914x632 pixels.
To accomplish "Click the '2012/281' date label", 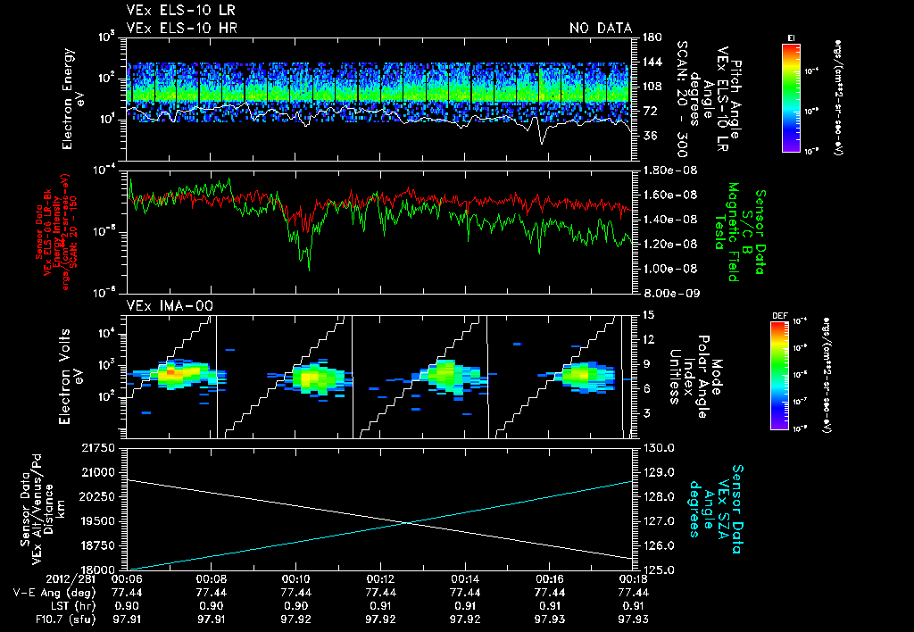I will (71, 580).
